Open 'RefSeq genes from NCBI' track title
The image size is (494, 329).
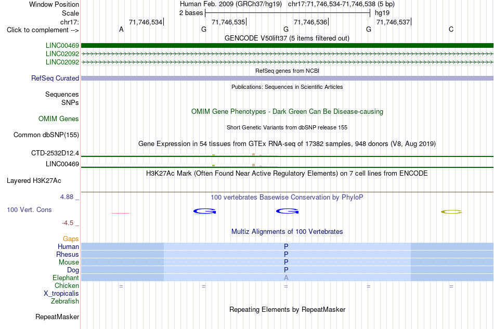click(287, 71)
